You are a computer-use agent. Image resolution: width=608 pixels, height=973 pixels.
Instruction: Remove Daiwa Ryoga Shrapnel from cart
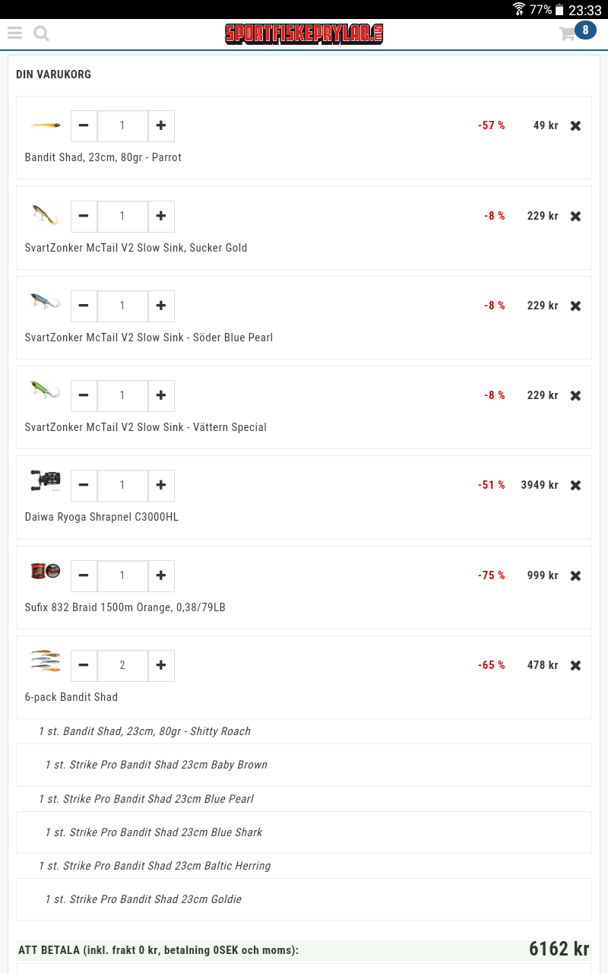[575, 486]
